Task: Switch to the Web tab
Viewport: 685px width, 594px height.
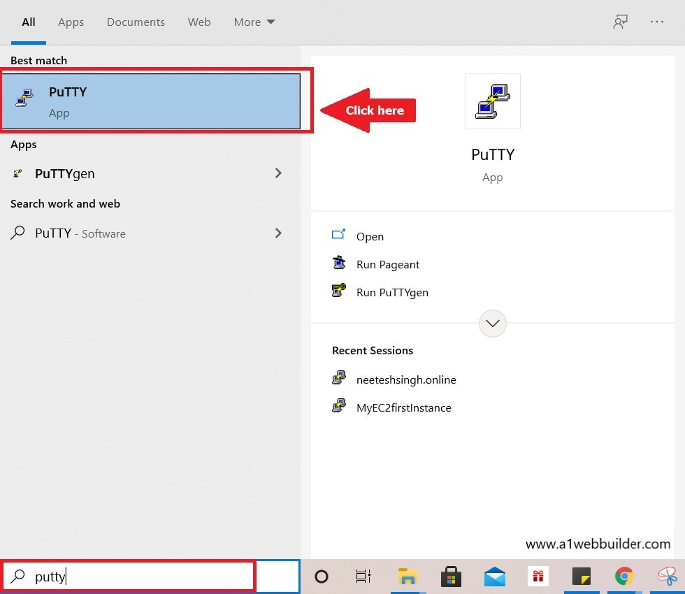Action: click(x=199, y=22)
